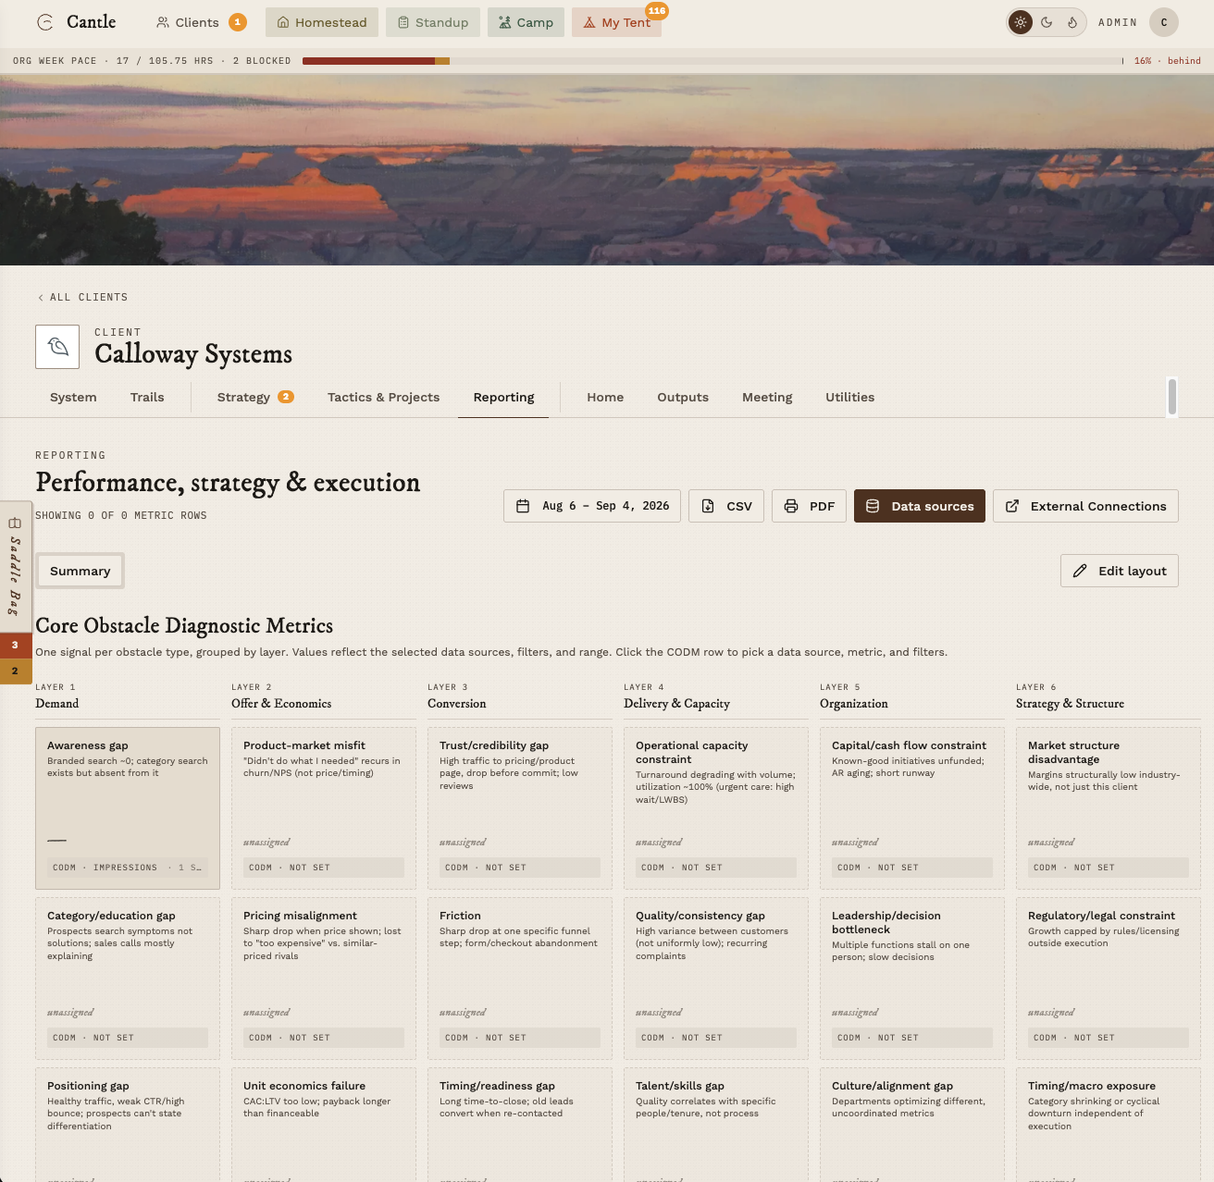Click the Edit layout button
The height and width of the screenshot is (1182, 1214).
click(1120, 571)
